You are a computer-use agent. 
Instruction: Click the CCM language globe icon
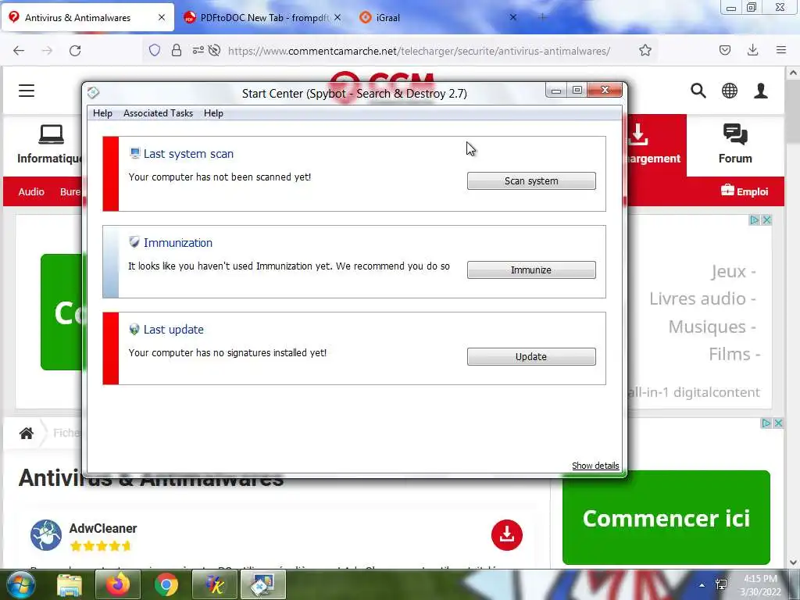click(x=730, y=91)
